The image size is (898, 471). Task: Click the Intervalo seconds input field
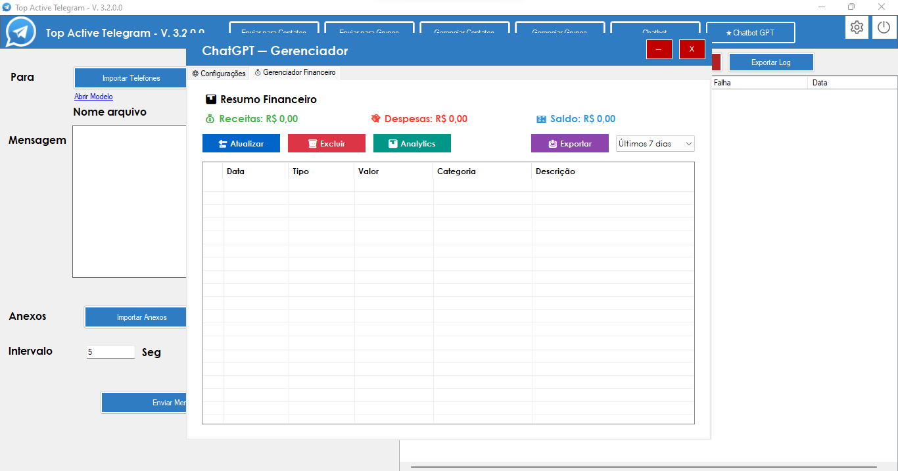[110, 352]
